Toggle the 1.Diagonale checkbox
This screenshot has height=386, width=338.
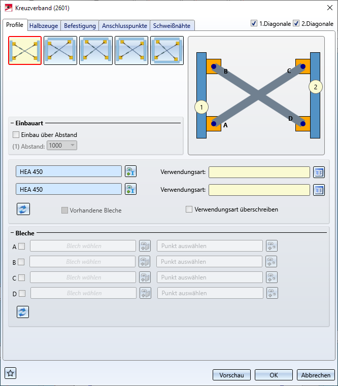254,23
